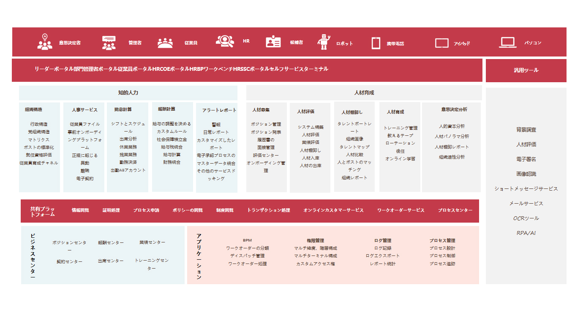Select the employees group icon
The height and width of the screenshot is (312, 583).
165,43
